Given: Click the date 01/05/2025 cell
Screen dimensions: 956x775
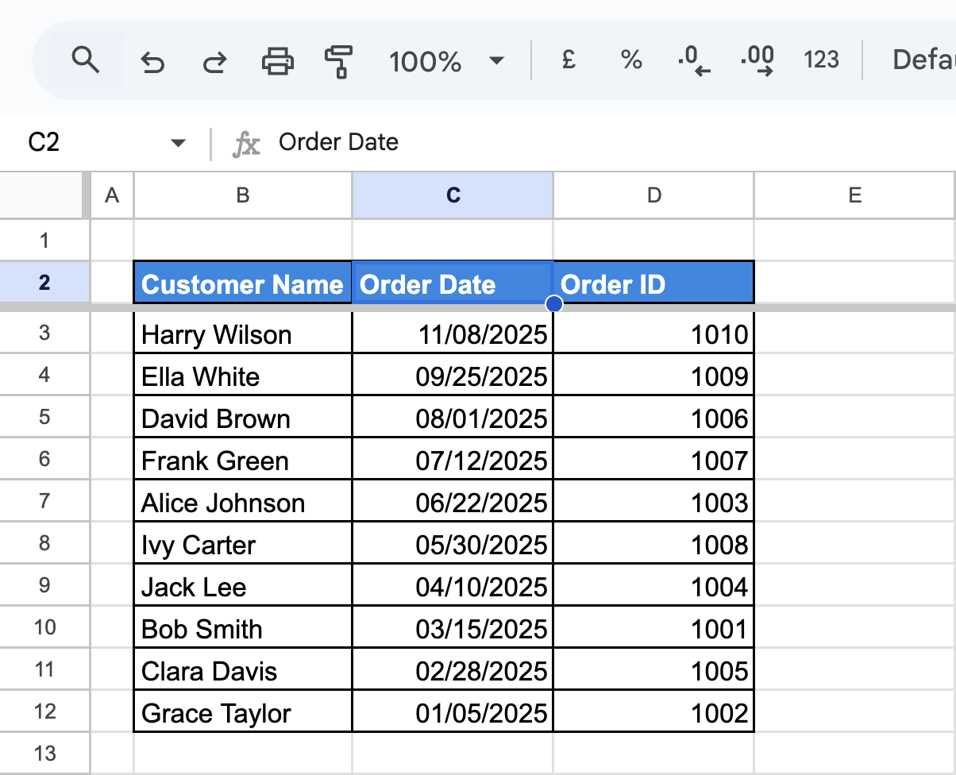Looking at the screenshot, I should tap(453, 712).
